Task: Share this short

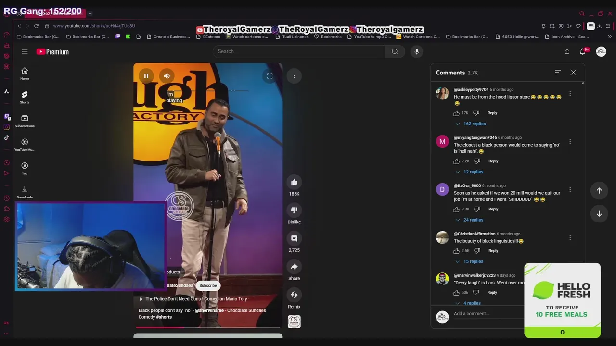Action: coord(294,267)
